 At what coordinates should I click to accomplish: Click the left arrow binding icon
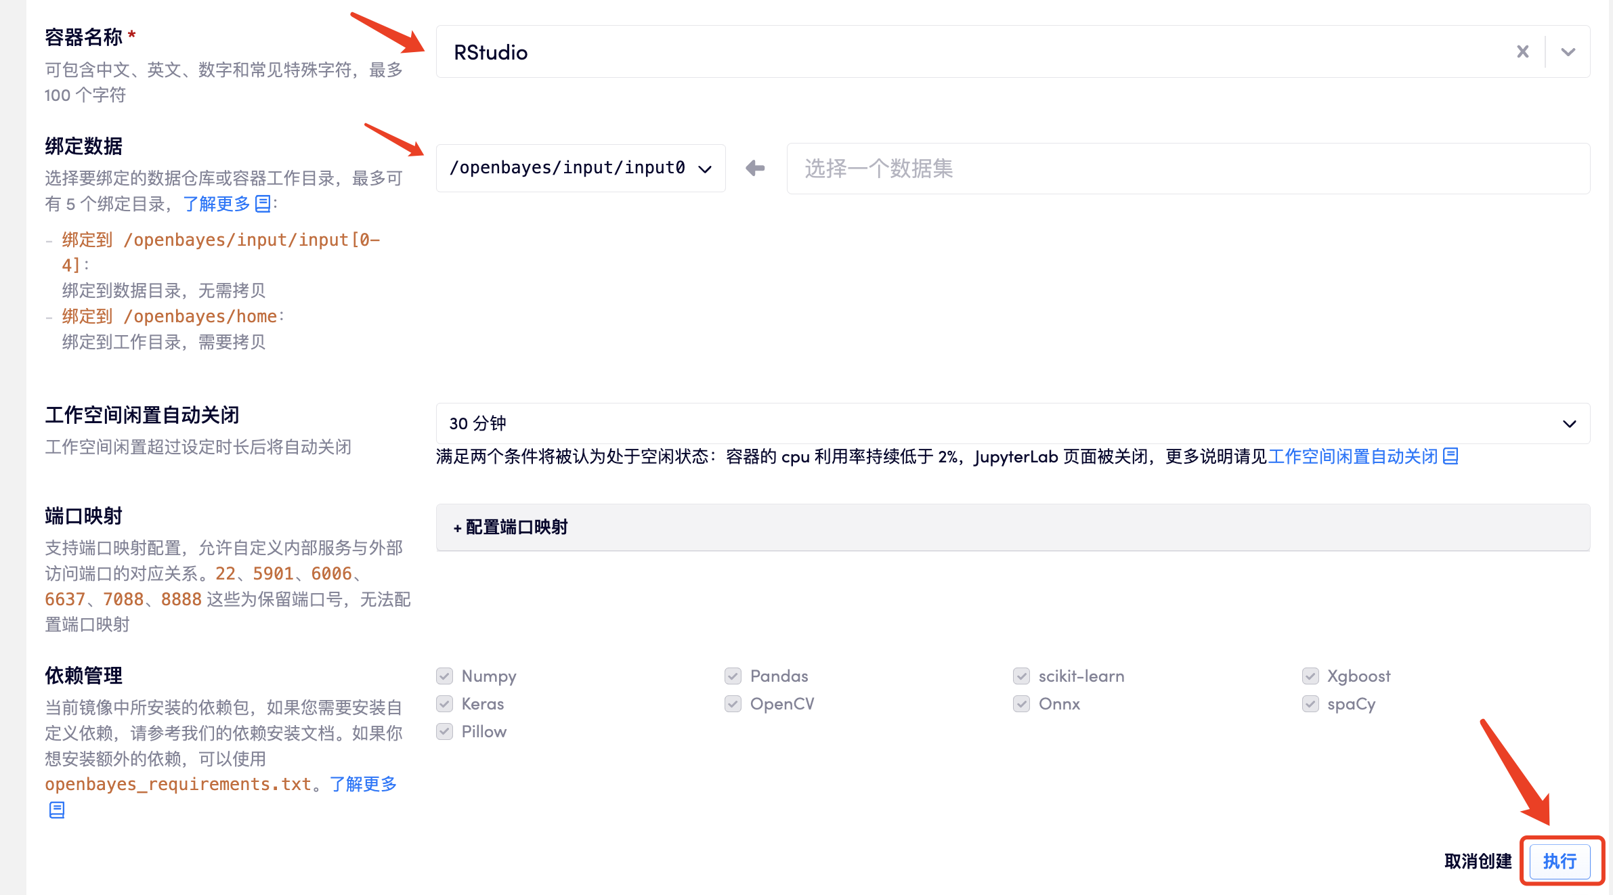(755, 168)
